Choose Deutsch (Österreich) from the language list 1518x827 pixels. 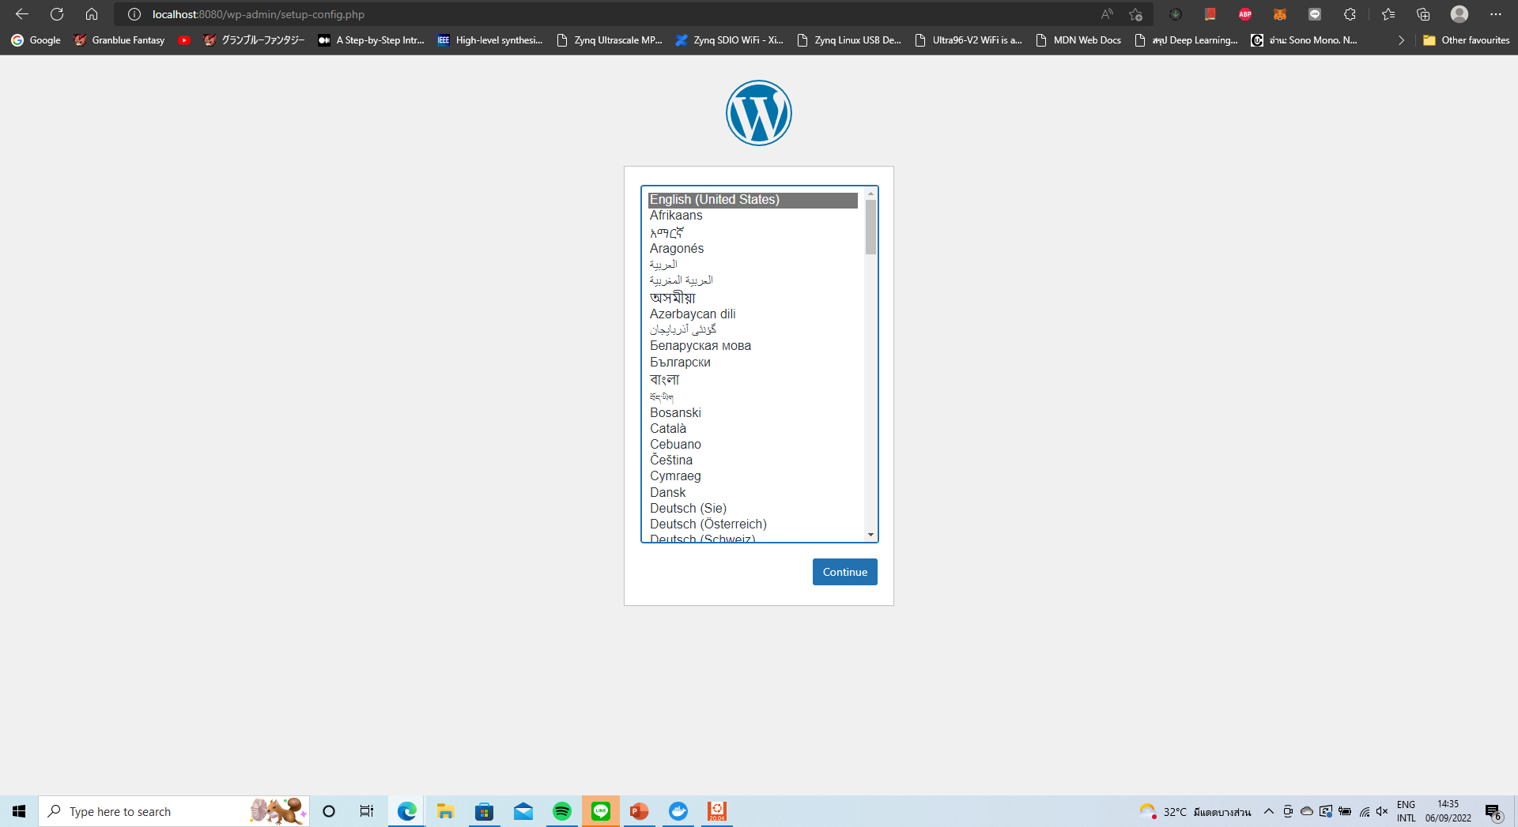pyautogui.click(x=708, y=524)
